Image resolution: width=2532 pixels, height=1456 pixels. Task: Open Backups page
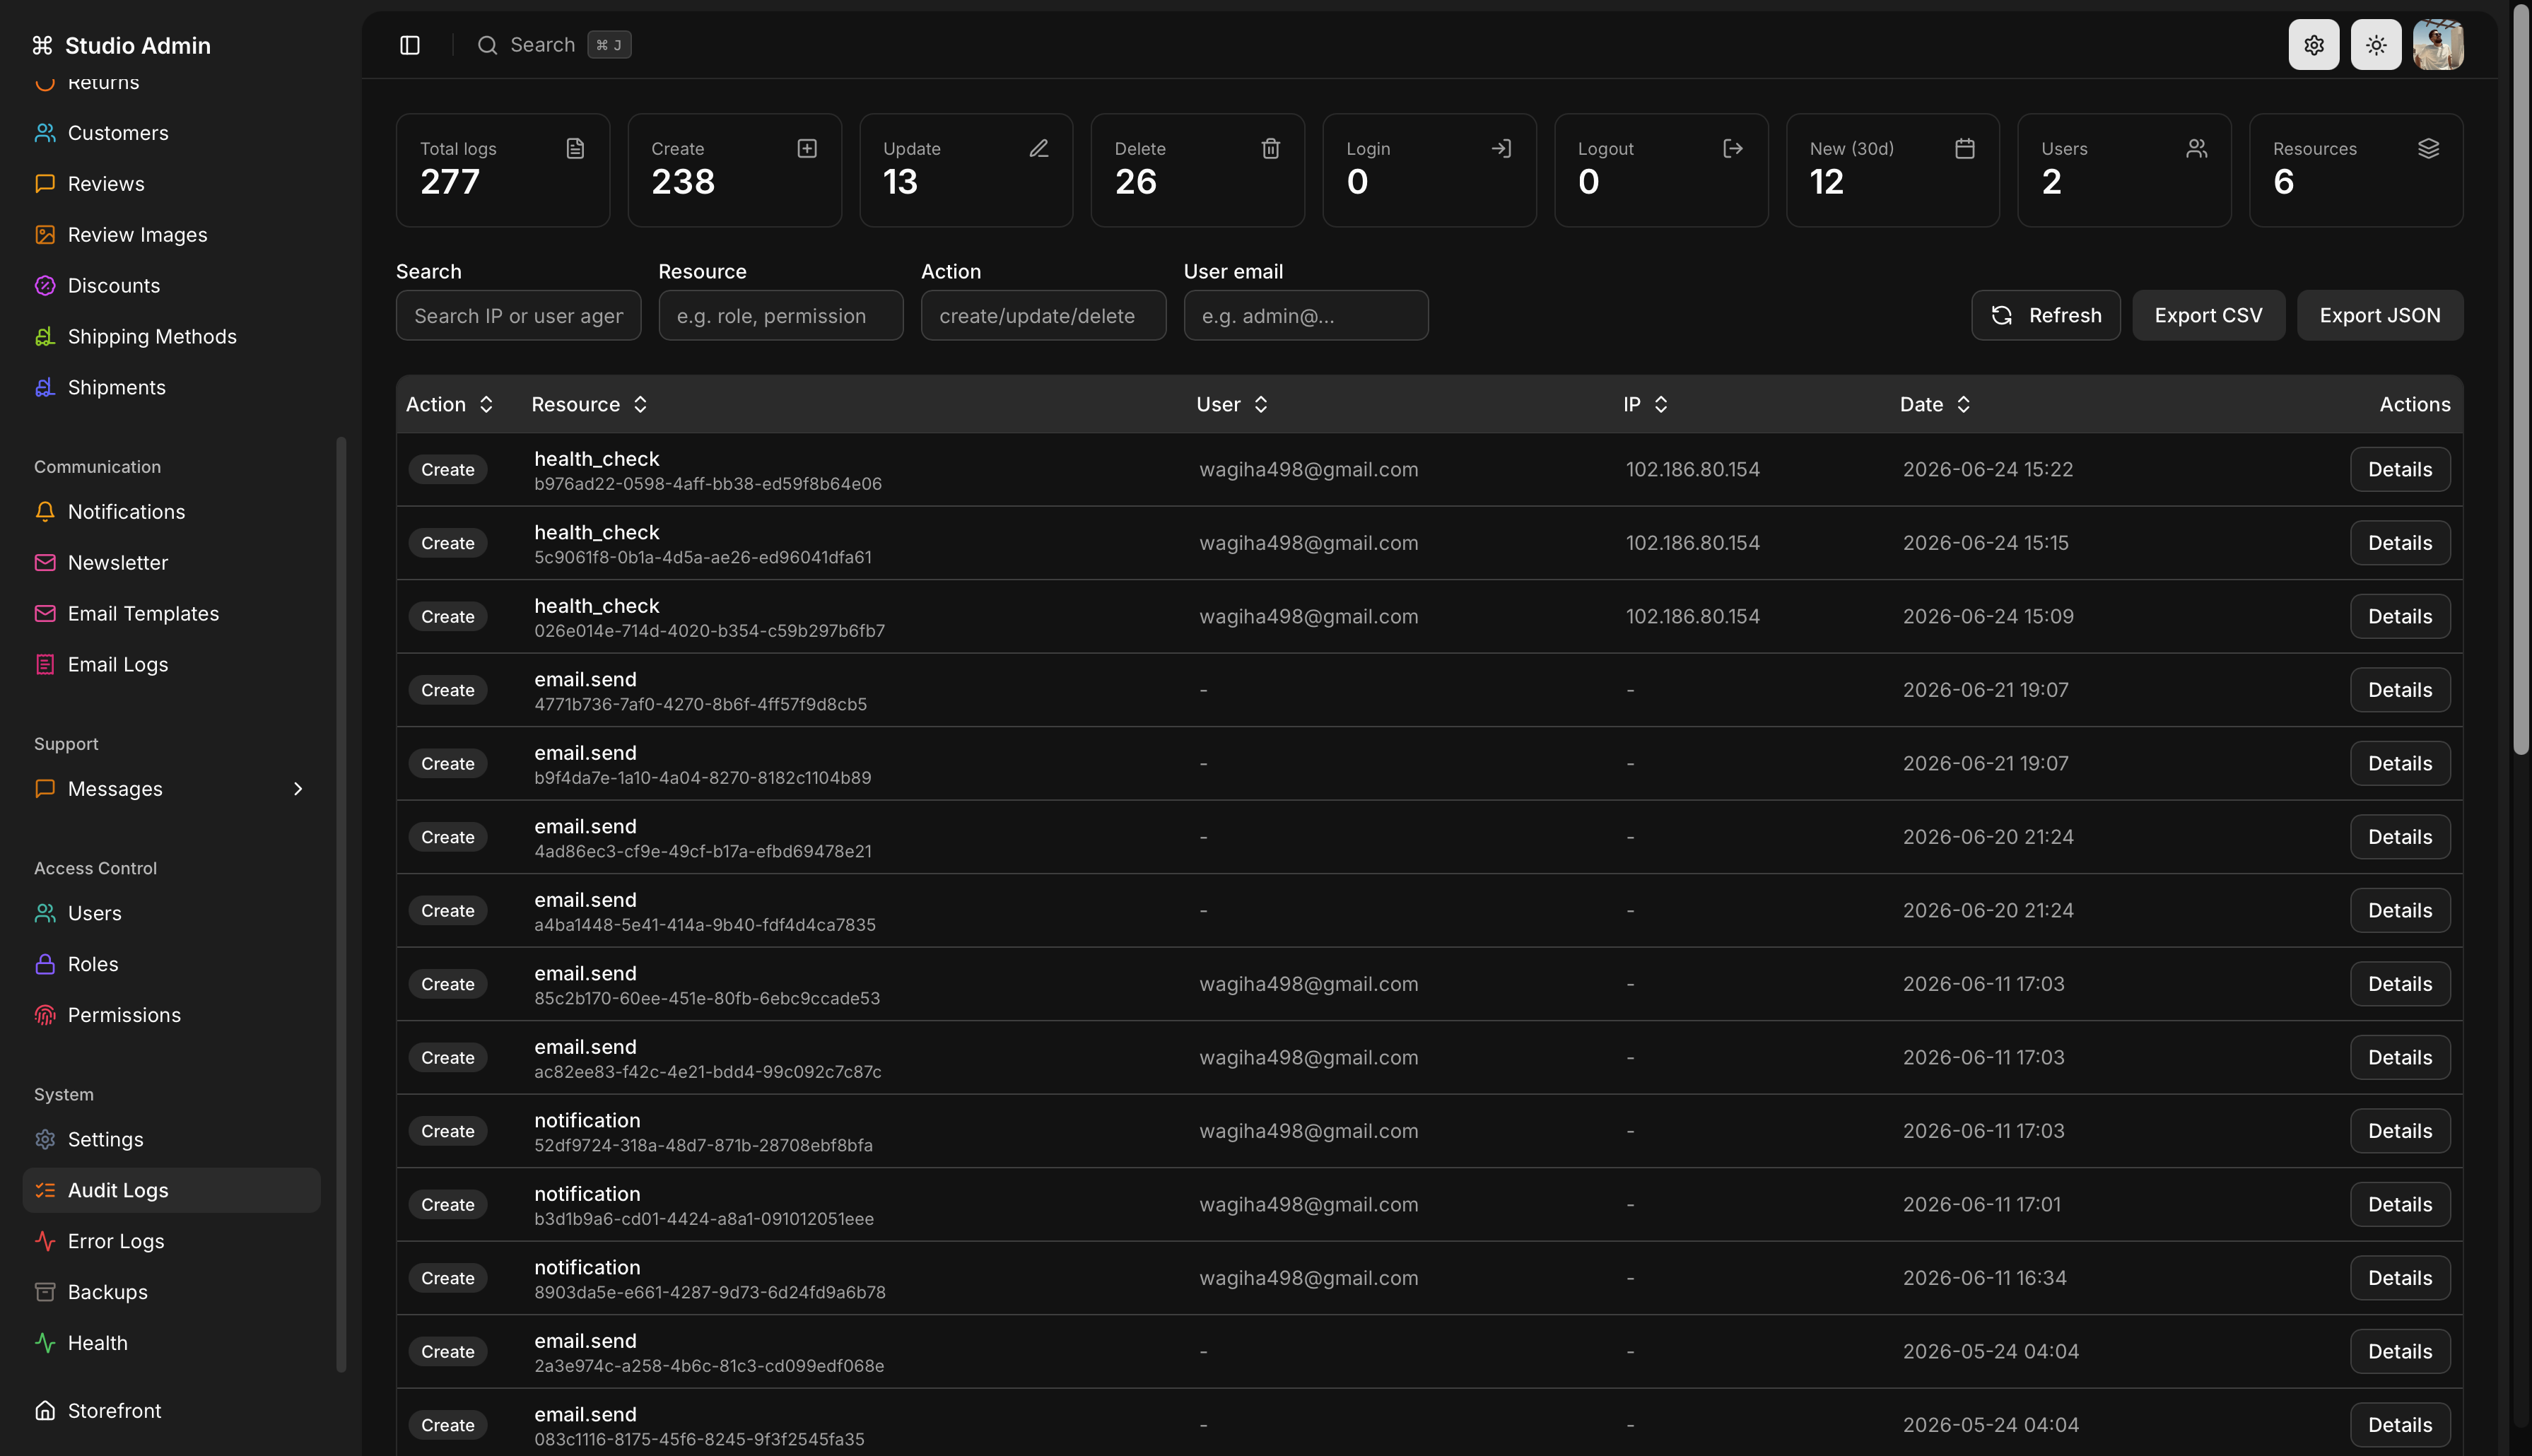point(171,1292)
